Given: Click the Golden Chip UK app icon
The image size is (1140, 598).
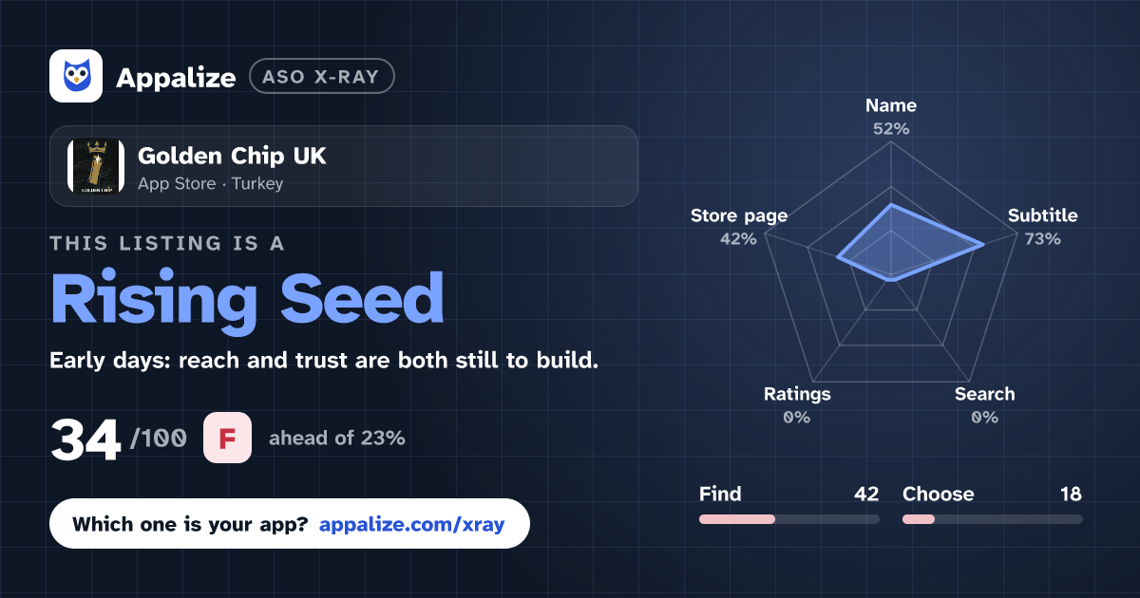Looking at the screenshot, I should pyautogui.click(x=96, y=166).
